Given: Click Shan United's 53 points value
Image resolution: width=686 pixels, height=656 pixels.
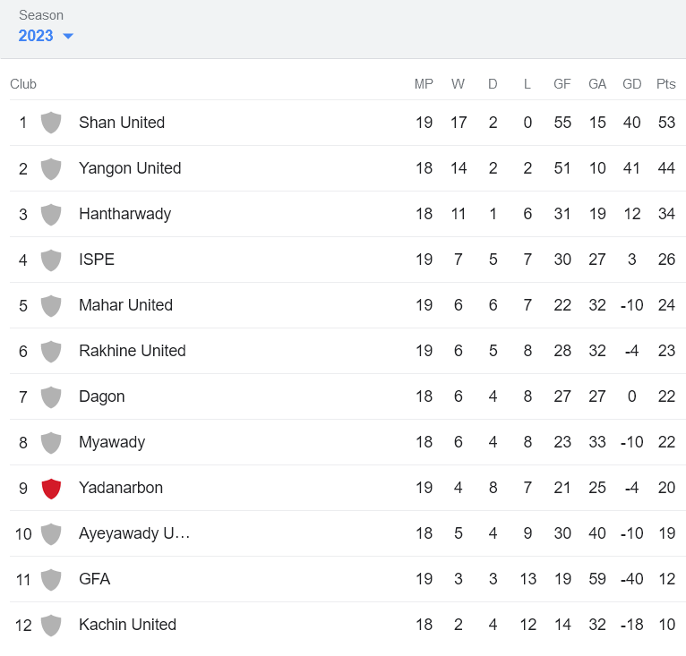Looking at the screenshot, I should pyautogui.click(x=666, y=123).
